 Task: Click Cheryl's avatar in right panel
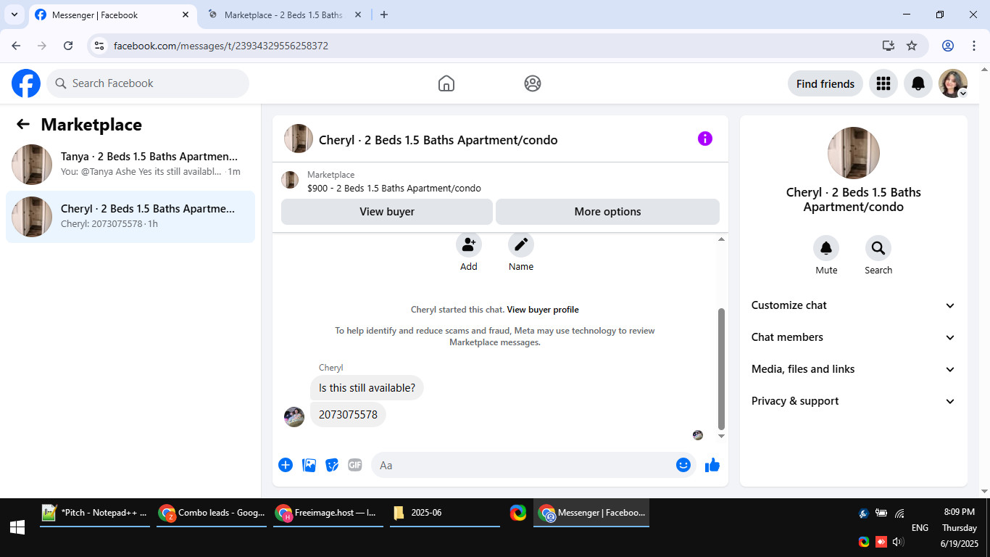coord(854,153)
